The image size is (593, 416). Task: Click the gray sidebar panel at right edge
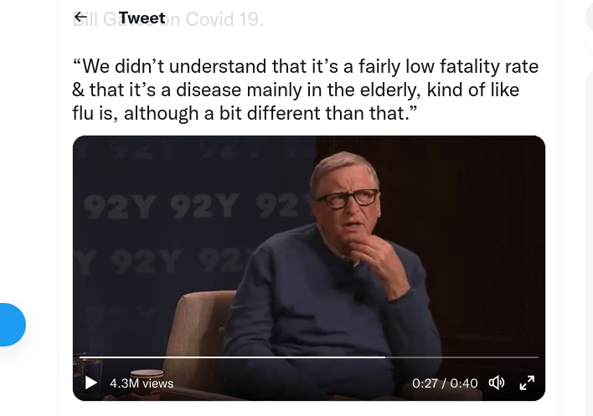[589, 242]
